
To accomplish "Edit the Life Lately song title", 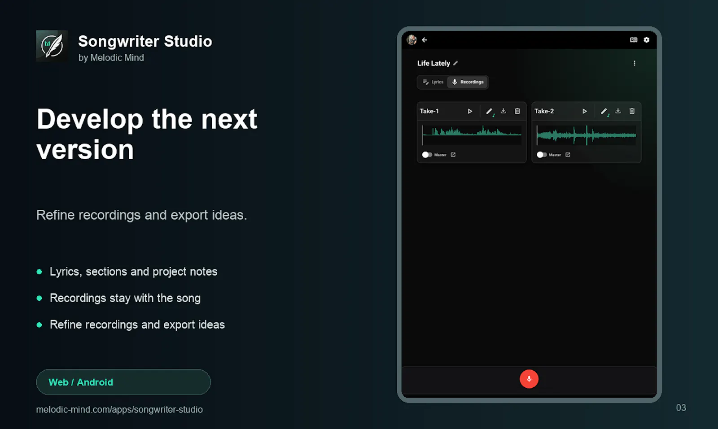I will (455, 63).
